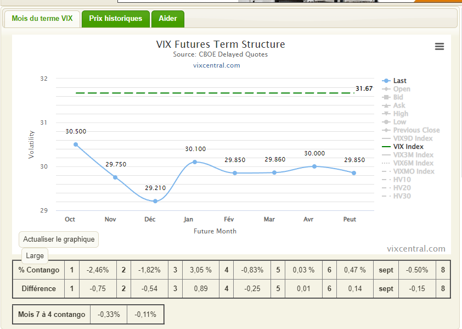Show the Ask series in legend

393,105
